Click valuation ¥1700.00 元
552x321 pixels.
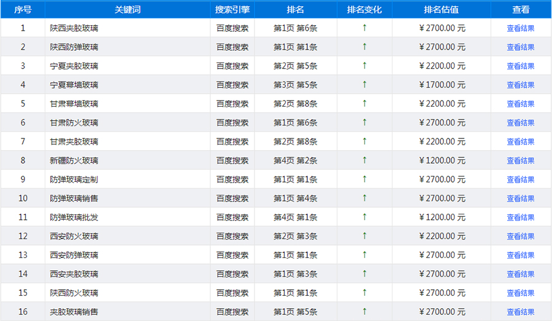(442, 85)
